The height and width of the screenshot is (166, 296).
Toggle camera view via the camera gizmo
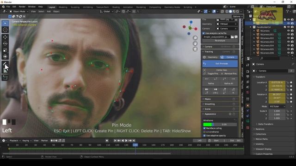pyautogui.click(x=195, y=49)
